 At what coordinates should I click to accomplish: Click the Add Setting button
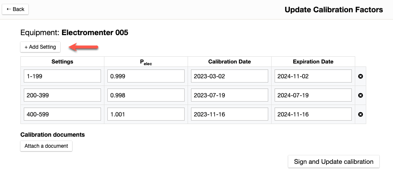[x=40, y=47]
